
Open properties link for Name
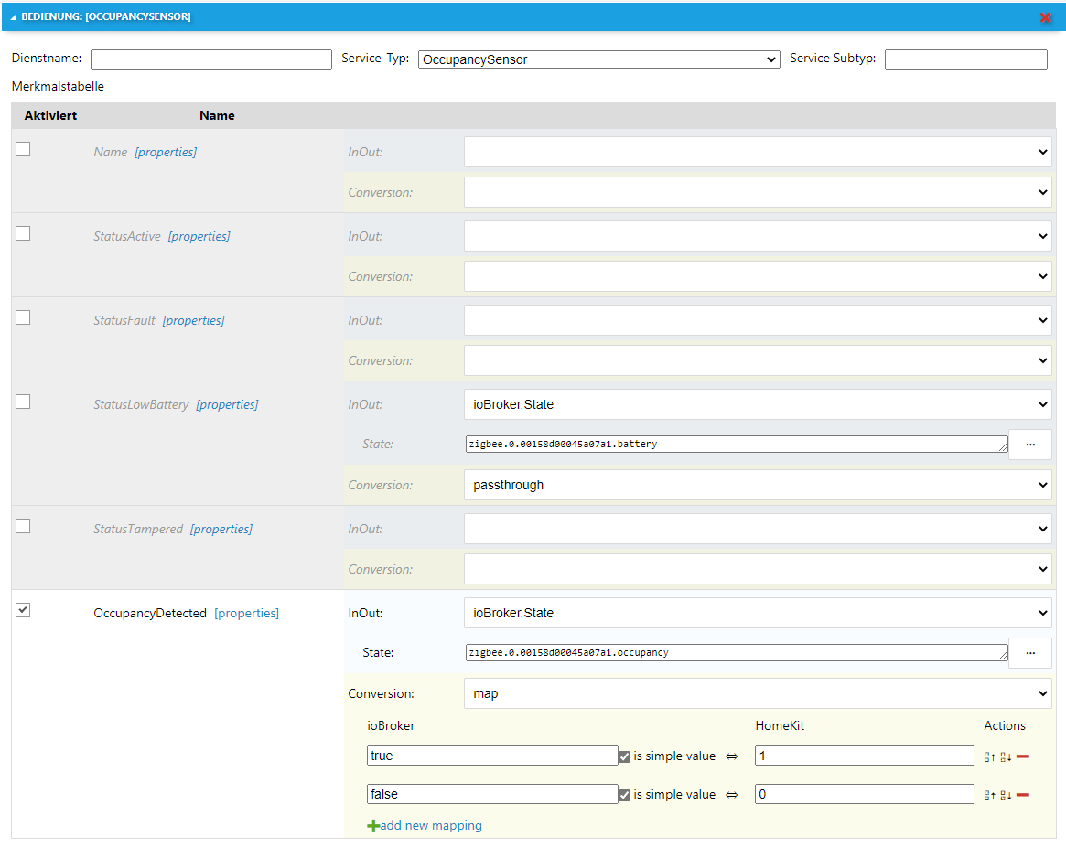click(166, 152)
